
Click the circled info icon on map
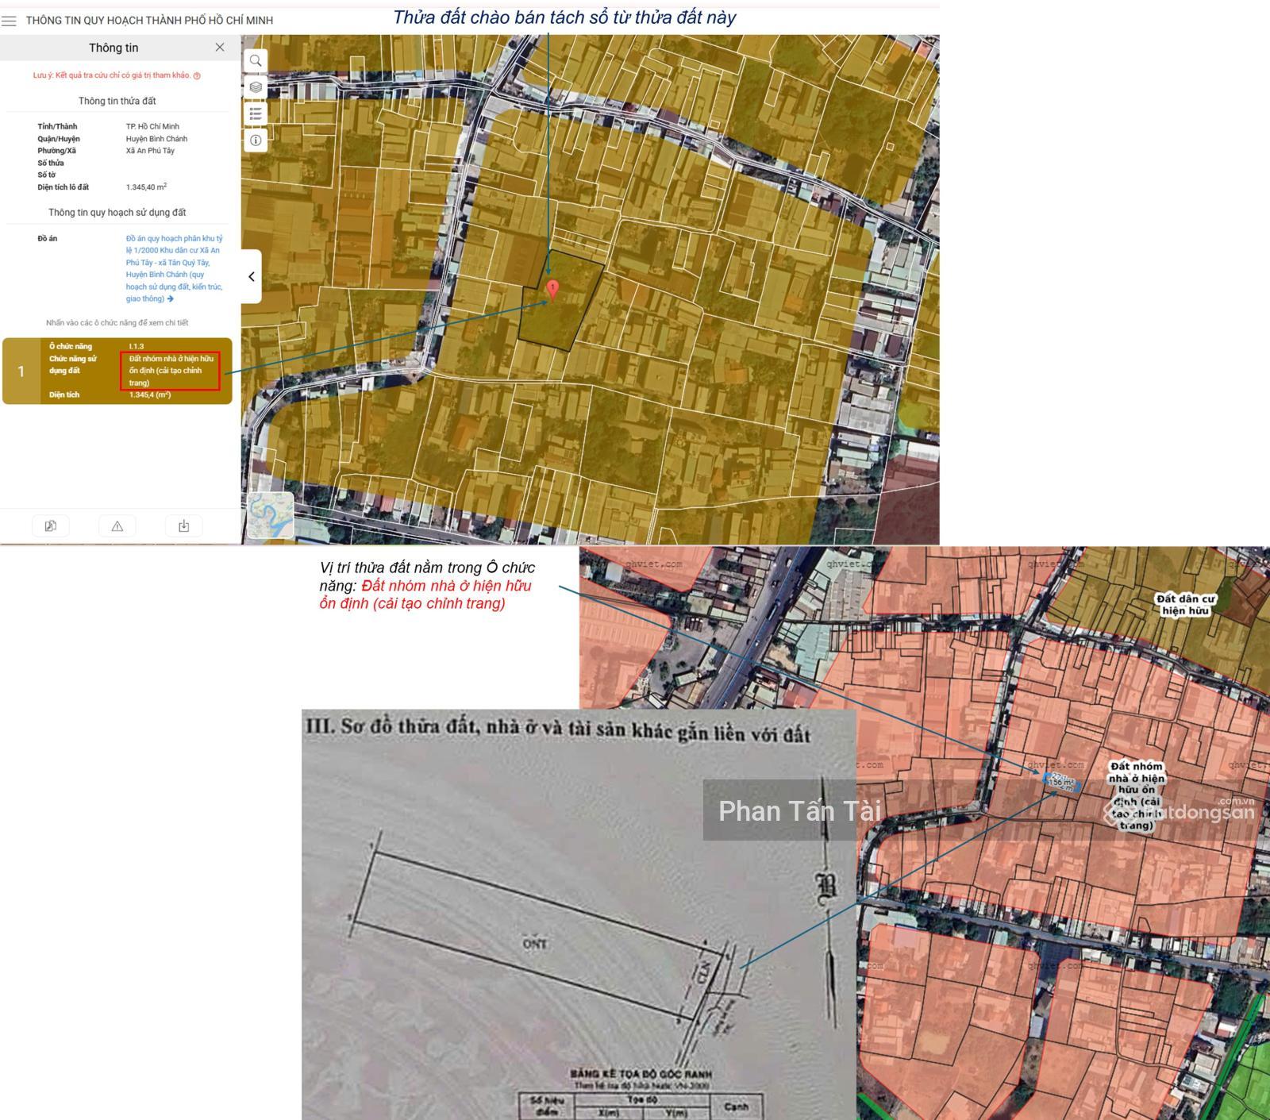click(256, 140)
